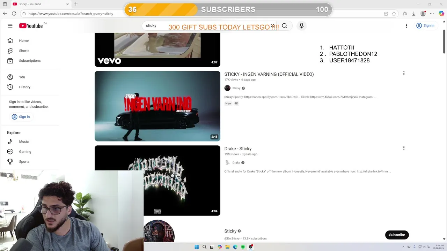Start voice search with microphone
The image size is (447, 251).
click(301, 25)
